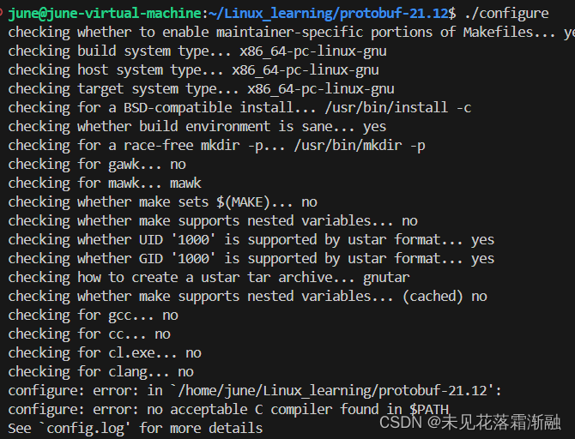575x439 pixels.
Task: Click the 'checking for cl.exe... no' line
Action: click(105, 353)
